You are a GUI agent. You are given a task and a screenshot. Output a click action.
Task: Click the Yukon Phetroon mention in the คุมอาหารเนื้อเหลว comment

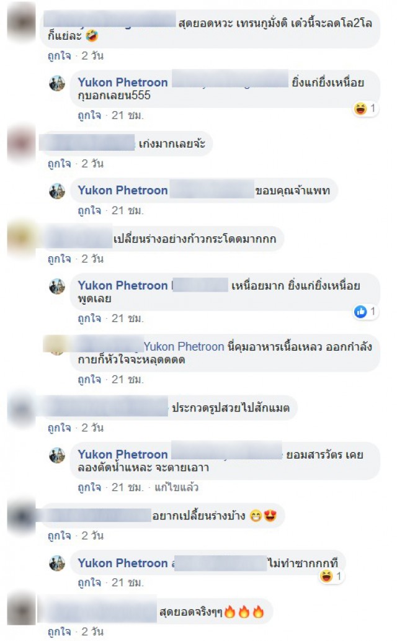point(184,347)
